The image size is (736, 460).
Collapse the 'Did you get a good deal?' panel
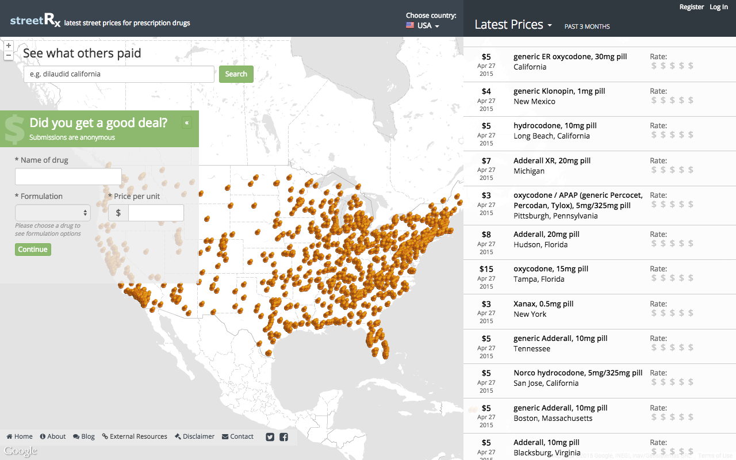(187, 122)
